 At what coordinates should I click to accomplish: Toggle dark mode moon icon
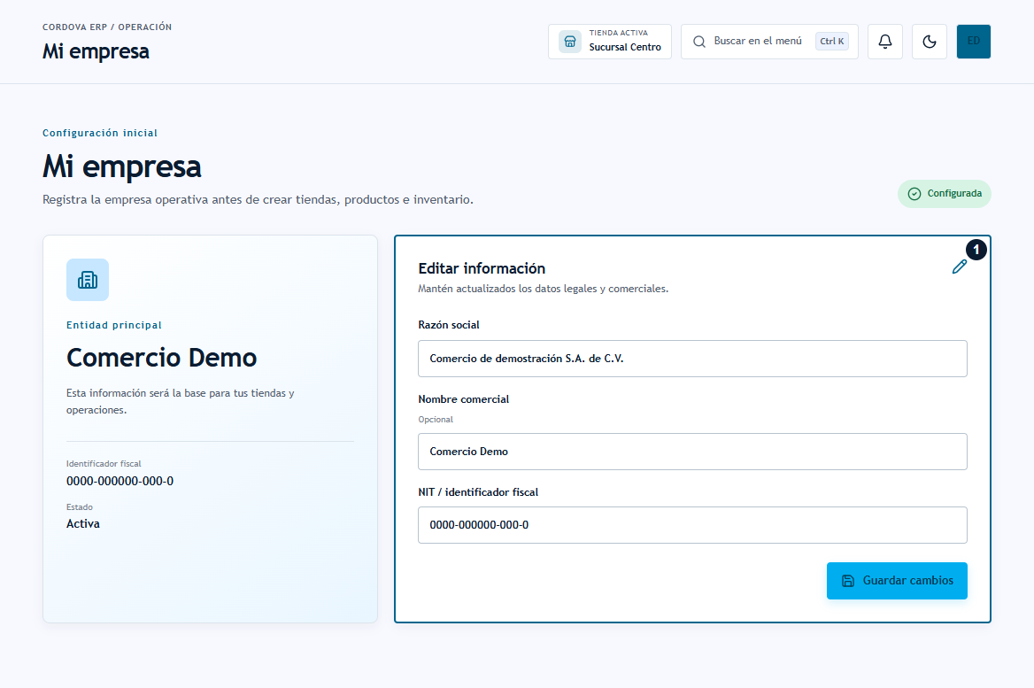point(930,42)
